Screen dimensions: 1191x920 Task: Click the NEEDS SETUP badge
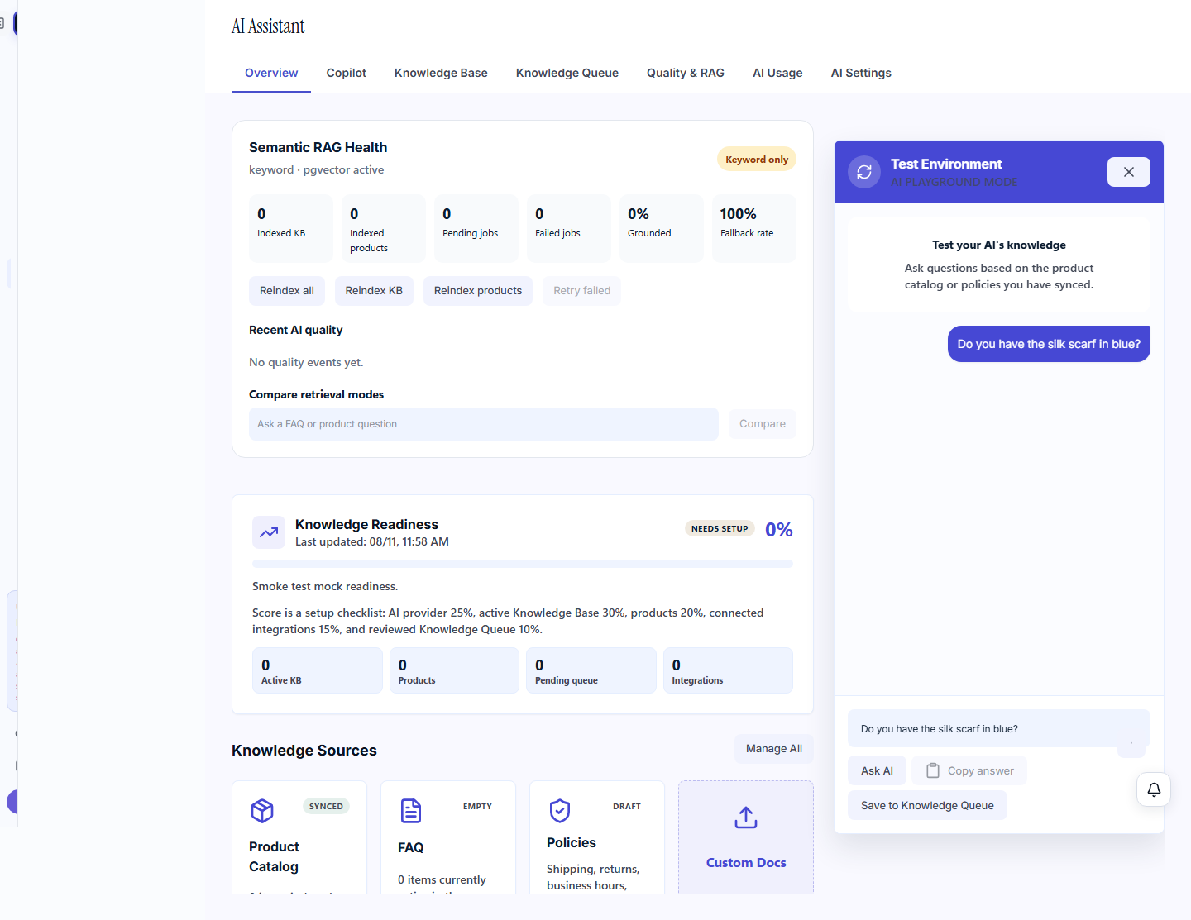tap(720, 529)
